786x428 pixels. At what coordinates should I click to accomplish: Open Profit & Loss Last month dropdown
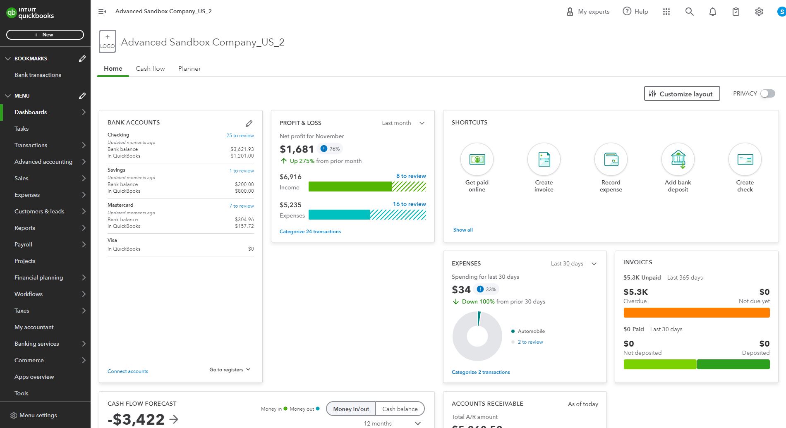click(x=403, y=123)
